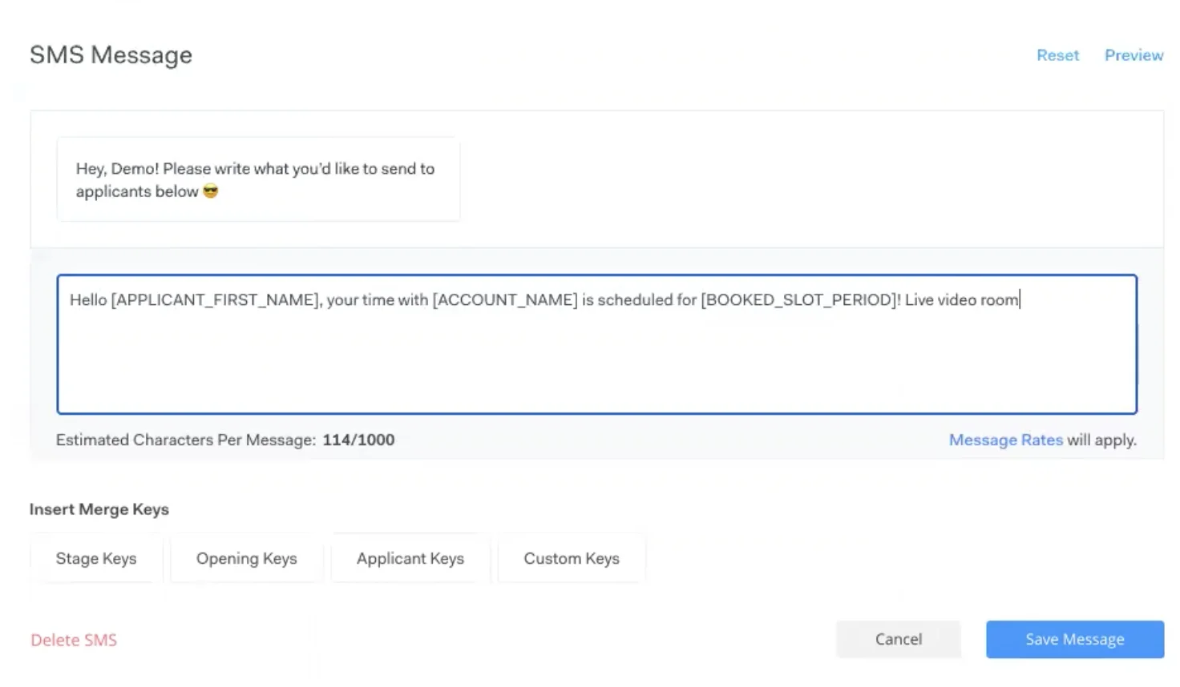This screenshot has height=687, width=1180.
Task: Place cursor after 'Live video room' text
Action: (x=1020, y=300)
